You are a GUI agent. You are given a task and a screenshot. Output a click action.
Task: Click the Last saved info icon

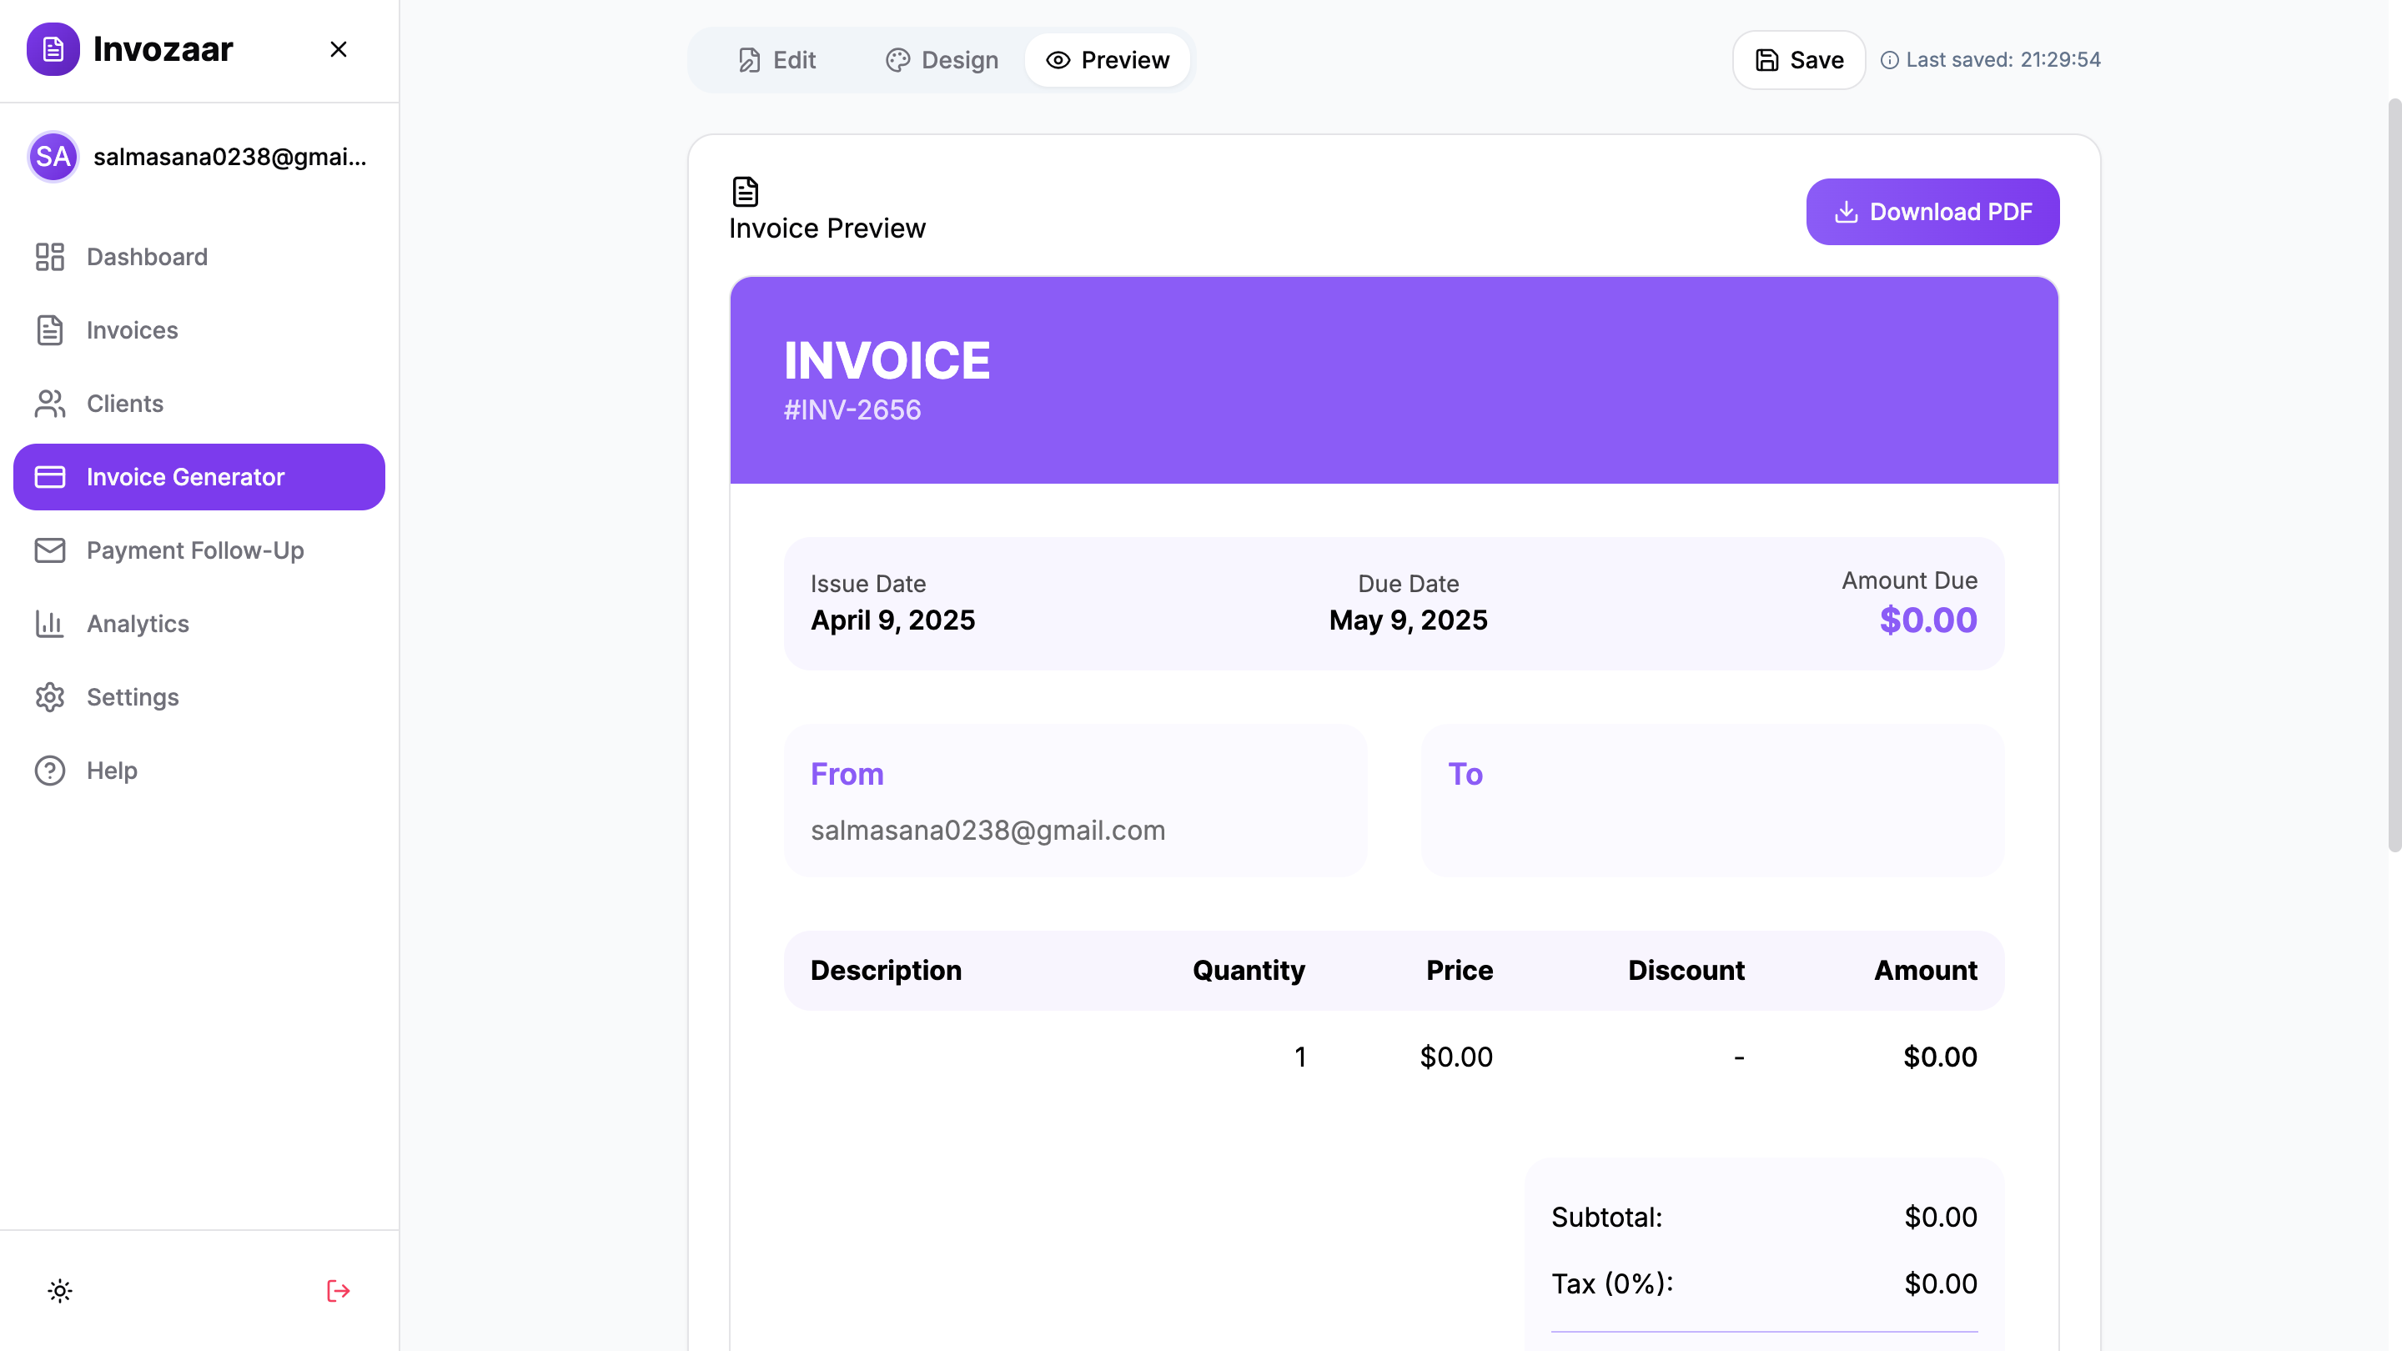point(1889,61)
